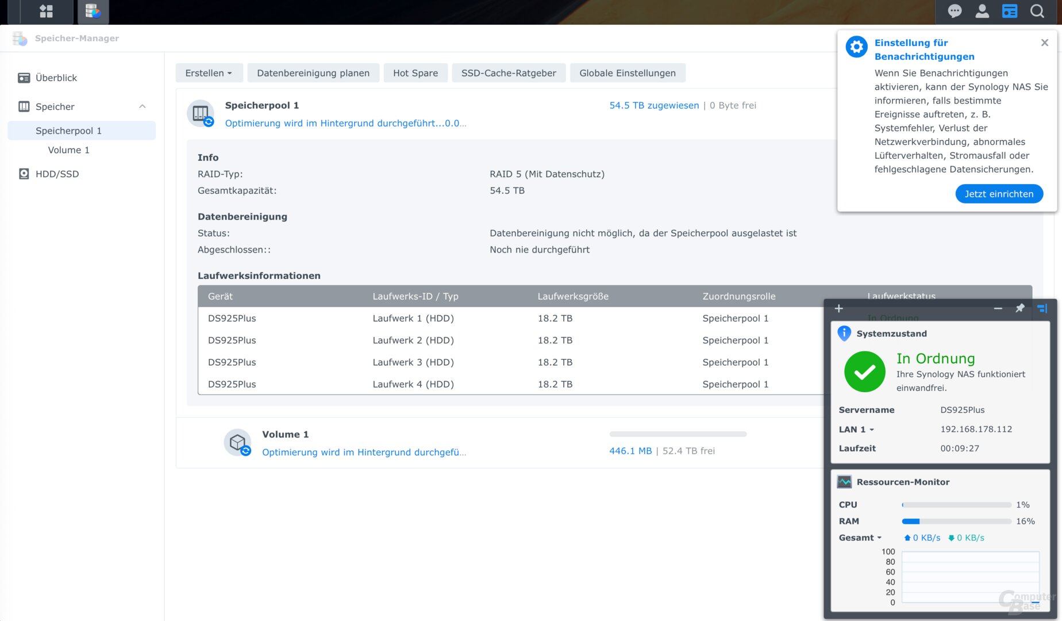Screen dimensions: 1062x621
Task: Open the LAN 1 dropdown
Action: (856, 430)
